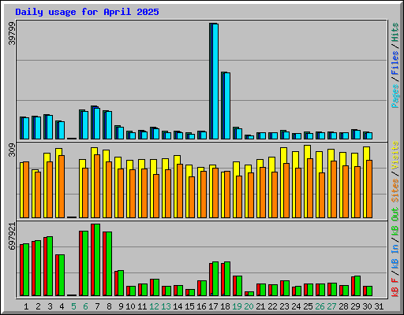Click the orange sites bar for day 4
This screenshot has width=404, height=315.
coord(62,187)
